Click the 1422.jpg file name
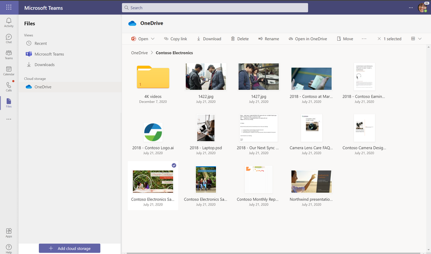Image resolution: width=431 pixels, height=254 pixels. [206, 96]
